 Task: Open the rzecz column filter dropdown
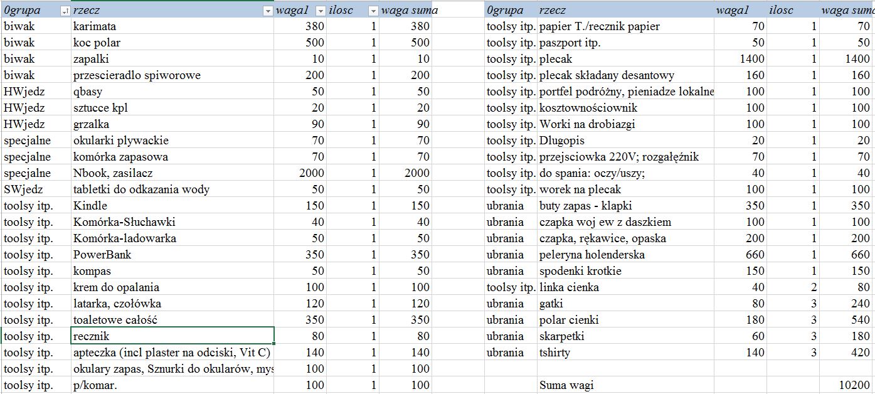coord(268,11)
